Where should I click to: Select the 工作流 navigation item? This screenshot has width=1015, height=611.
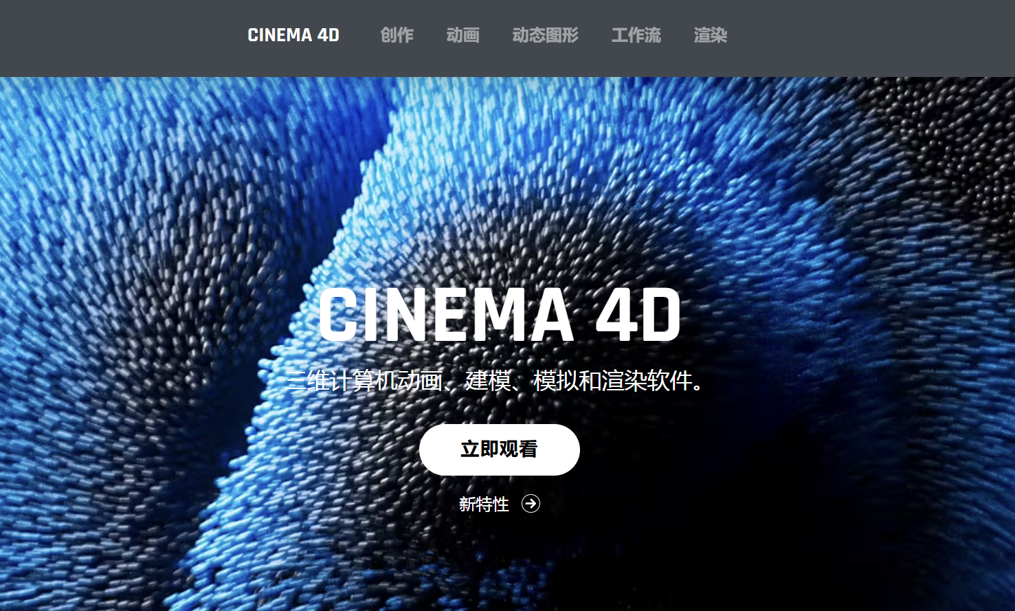636,35
